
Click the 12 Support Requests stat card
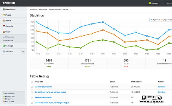(159, 63)
